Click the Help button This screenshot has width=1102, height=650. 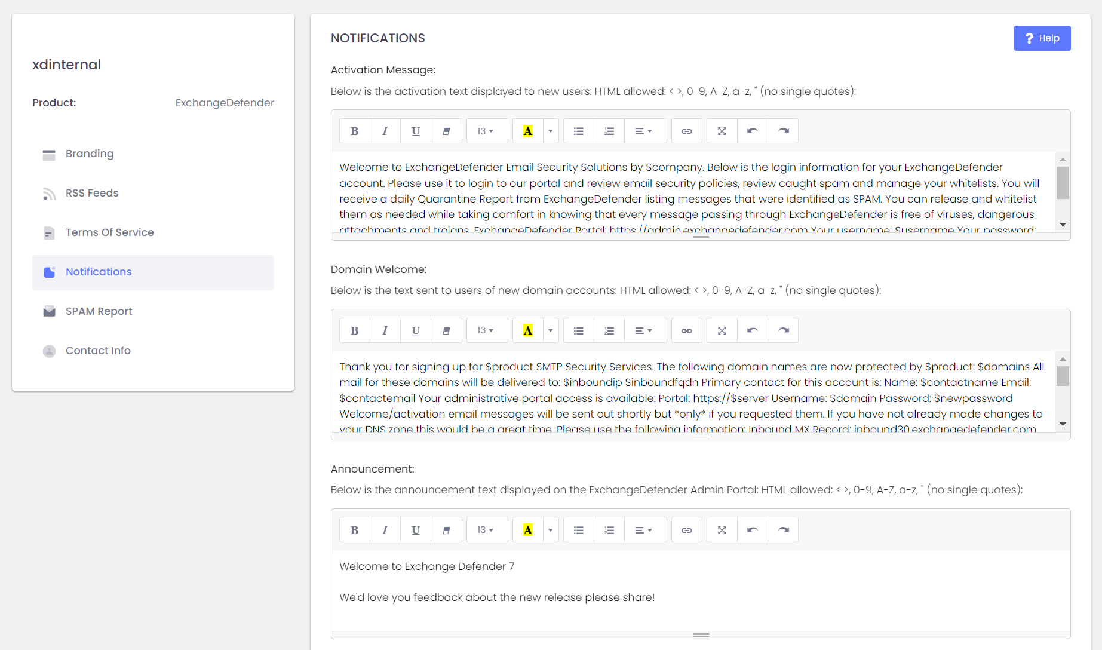1042,38
